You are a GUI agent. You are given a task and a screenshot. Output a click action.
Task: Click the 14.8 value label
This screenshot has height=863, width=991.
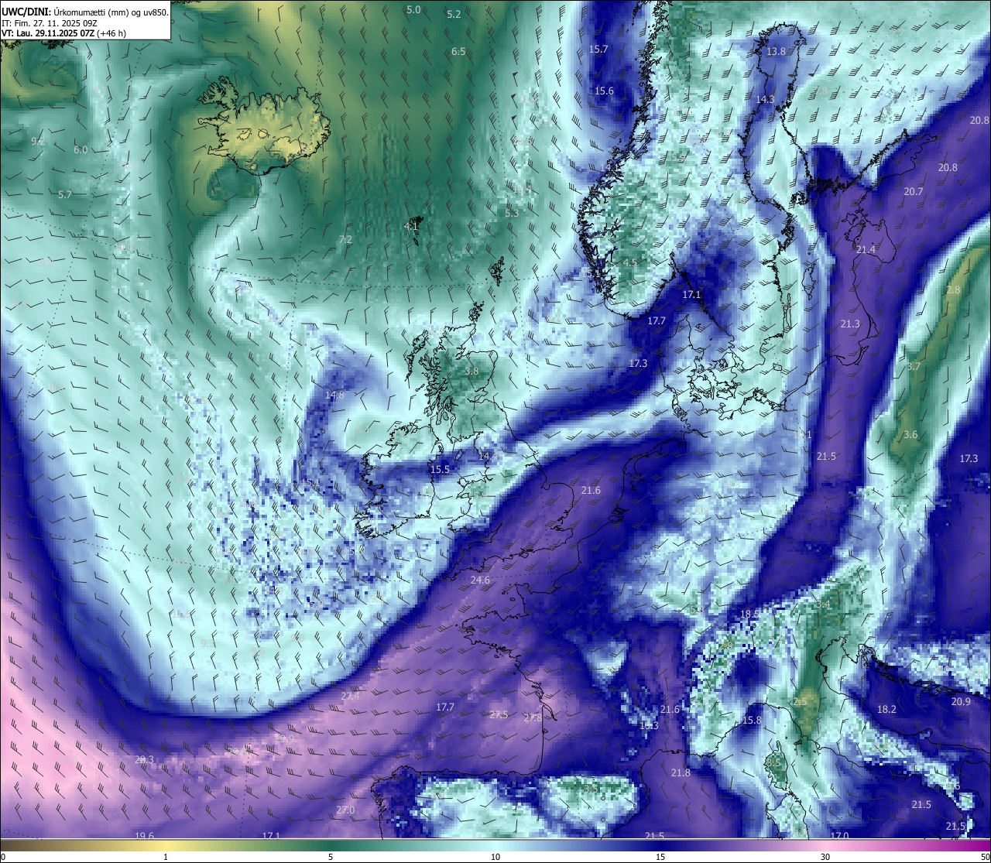334,395
